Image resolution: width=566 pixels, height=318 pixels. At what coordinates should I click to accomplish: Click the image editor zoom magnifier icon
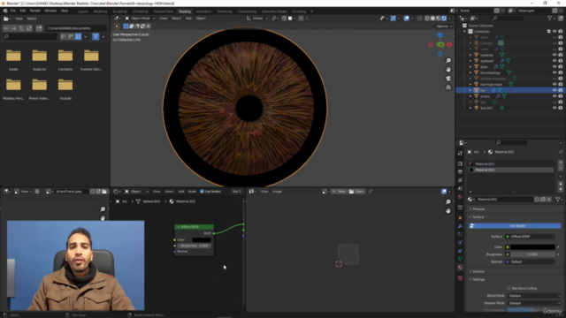(x=448, y=202)
